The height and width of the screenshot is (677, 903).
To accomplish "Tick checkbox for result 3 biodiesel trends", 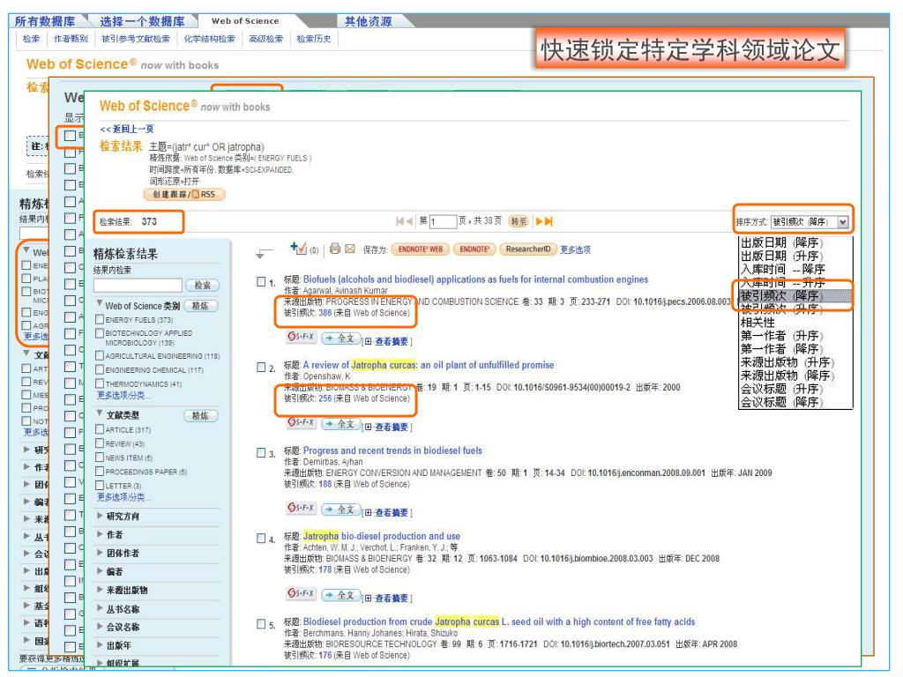I will [261, 452].
